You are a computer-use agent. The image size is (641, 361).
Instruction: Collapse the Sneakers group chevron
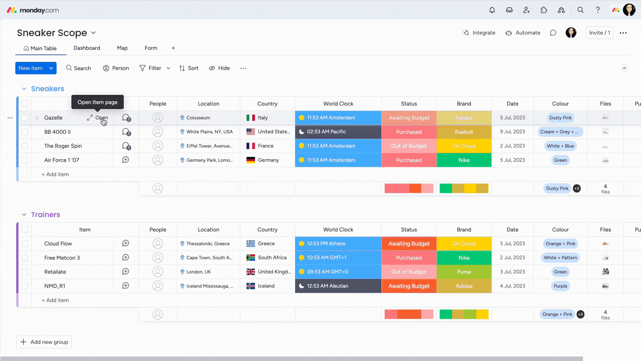click(x=24, y=89)
